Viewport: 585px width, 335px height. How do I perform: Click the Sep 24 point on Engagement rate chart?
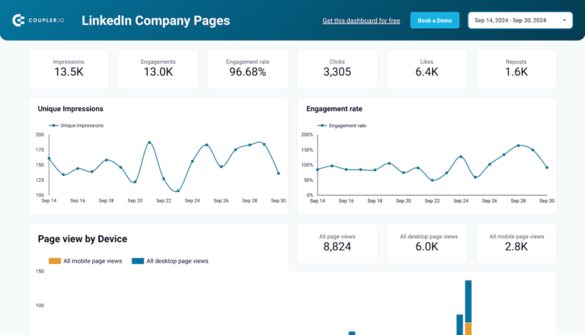[x=461, y=157]
